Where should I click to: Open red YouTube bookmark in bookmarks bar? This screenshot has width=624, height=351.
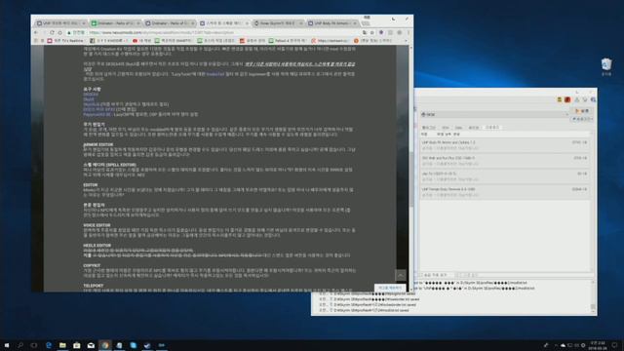(x=142, y=41)
